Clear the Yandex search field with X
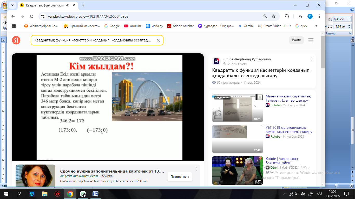Screen dimensions: 355x199 coord(158,40)
